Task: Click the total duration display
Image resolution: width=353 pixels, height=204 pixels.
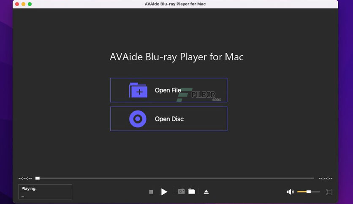Action: 325,178
